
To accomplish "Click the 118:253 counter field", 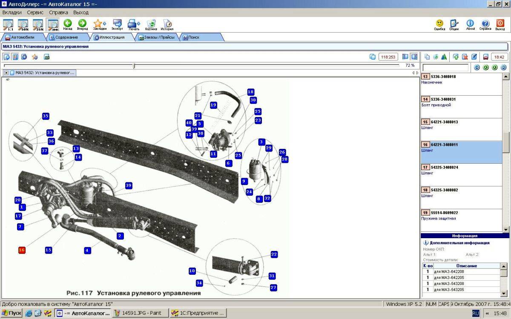I will (x=388, y=57).
